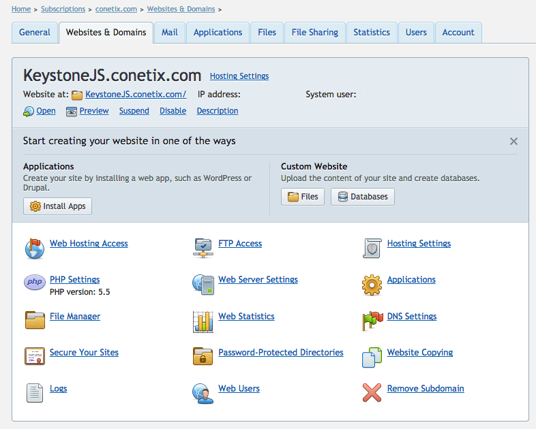Click the Web Hosting Access globe icon

(35, 249)
